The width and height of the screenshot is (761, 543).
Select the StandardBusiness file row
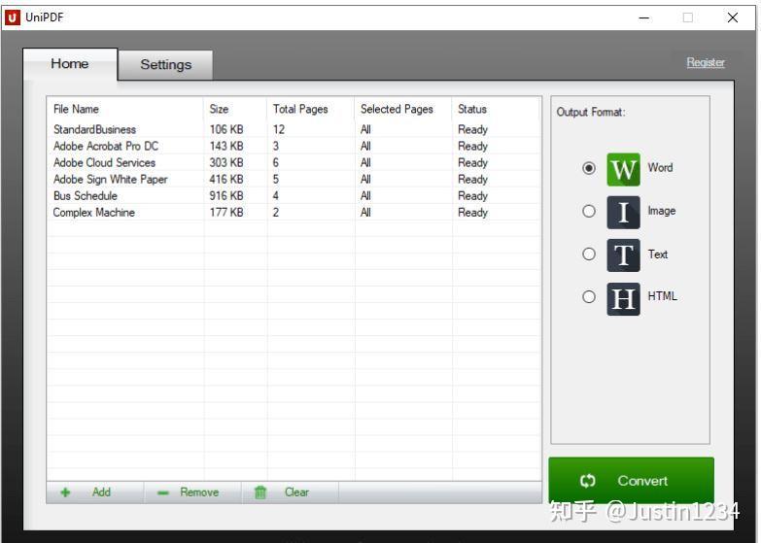[x=294, y=129]
